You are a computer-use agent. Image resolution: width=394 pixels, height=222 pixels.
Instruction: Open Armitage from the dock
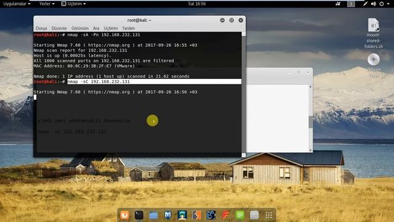[182, 215]
